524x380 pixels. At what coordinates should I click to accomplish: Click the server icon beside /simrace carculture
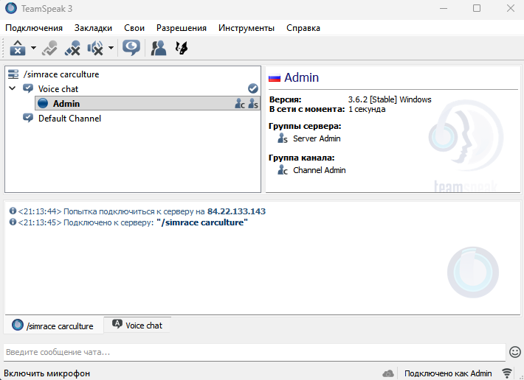13,74
